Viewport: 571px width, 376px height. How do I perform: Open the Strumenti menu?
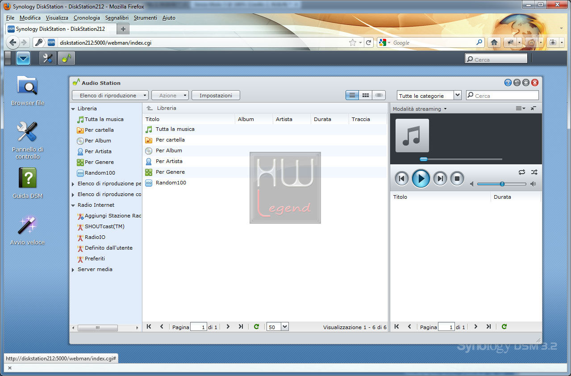[x=146, y=18]
